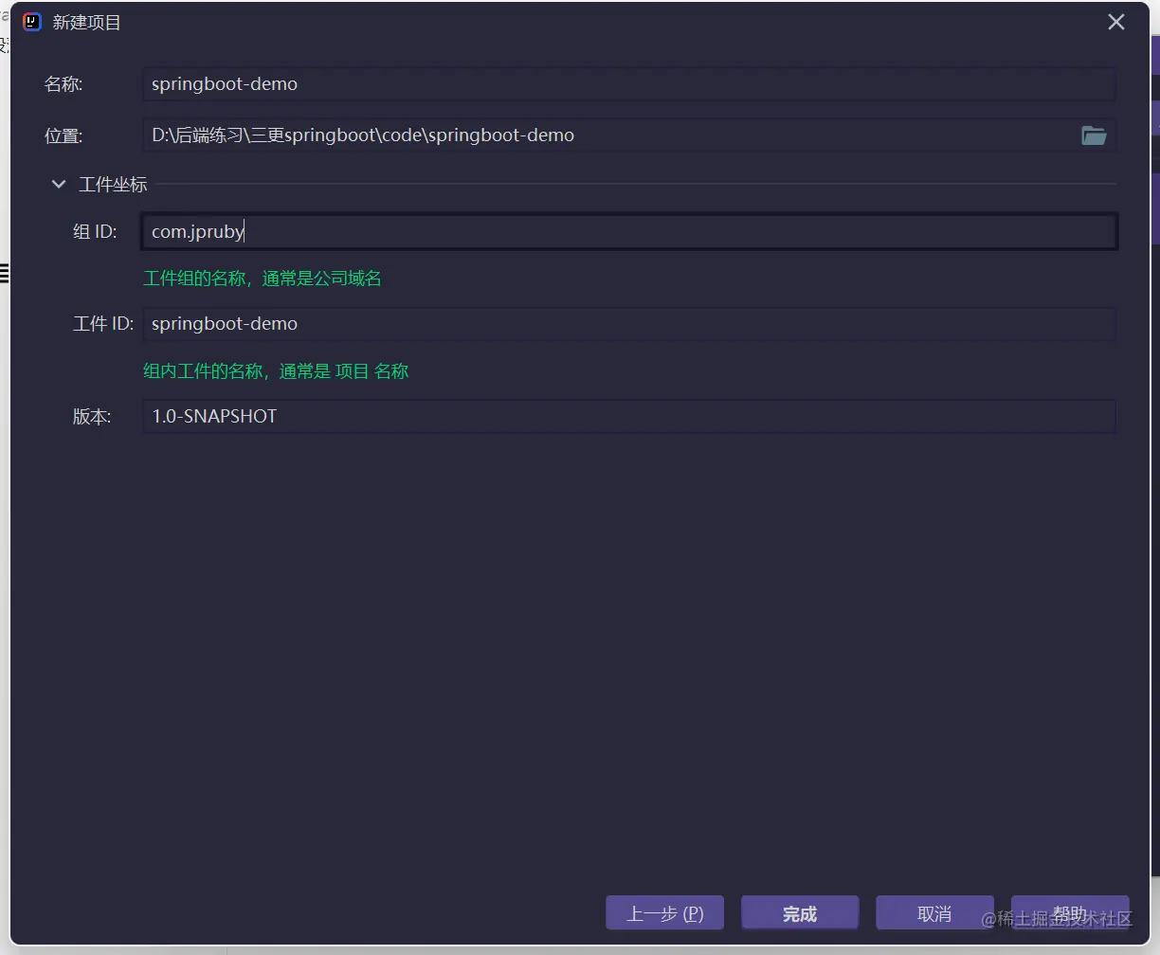Screen dimensions: 1160x955
Task: Click the 版本: label
Action: (92, 417)
